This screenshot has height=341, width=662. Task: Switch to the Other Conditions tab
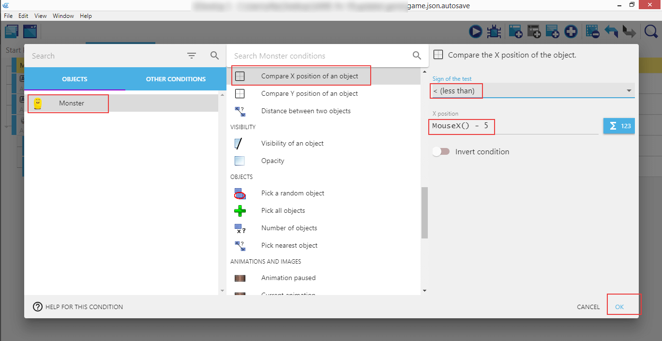coord(176,79)
